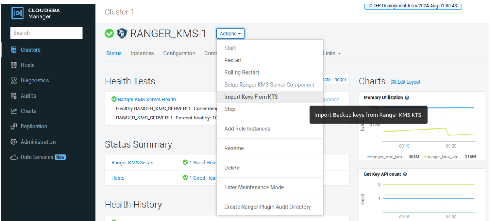Click the Hosts sidebar icon
Viewport: 490px width, 221px height.
(14, 65)
